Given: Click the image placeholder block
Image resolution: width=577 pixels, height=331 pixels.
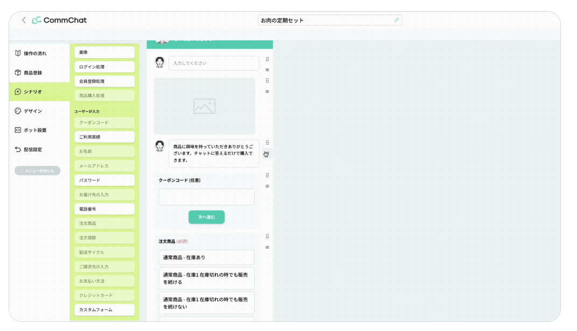Looking at the screenshot, I should (205, 106).
